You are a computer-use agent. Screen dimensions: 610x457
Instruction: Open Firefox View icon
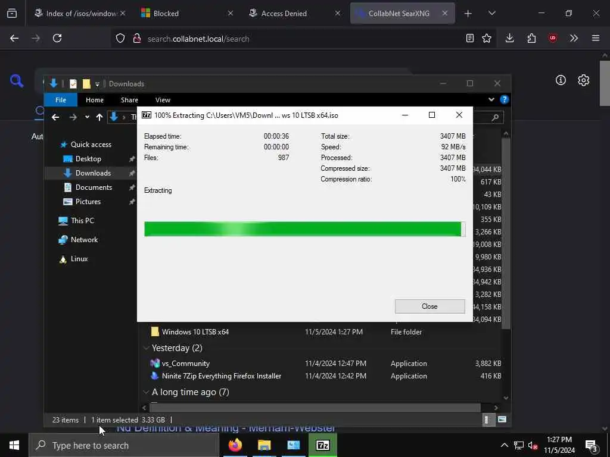tap(12, 13)
